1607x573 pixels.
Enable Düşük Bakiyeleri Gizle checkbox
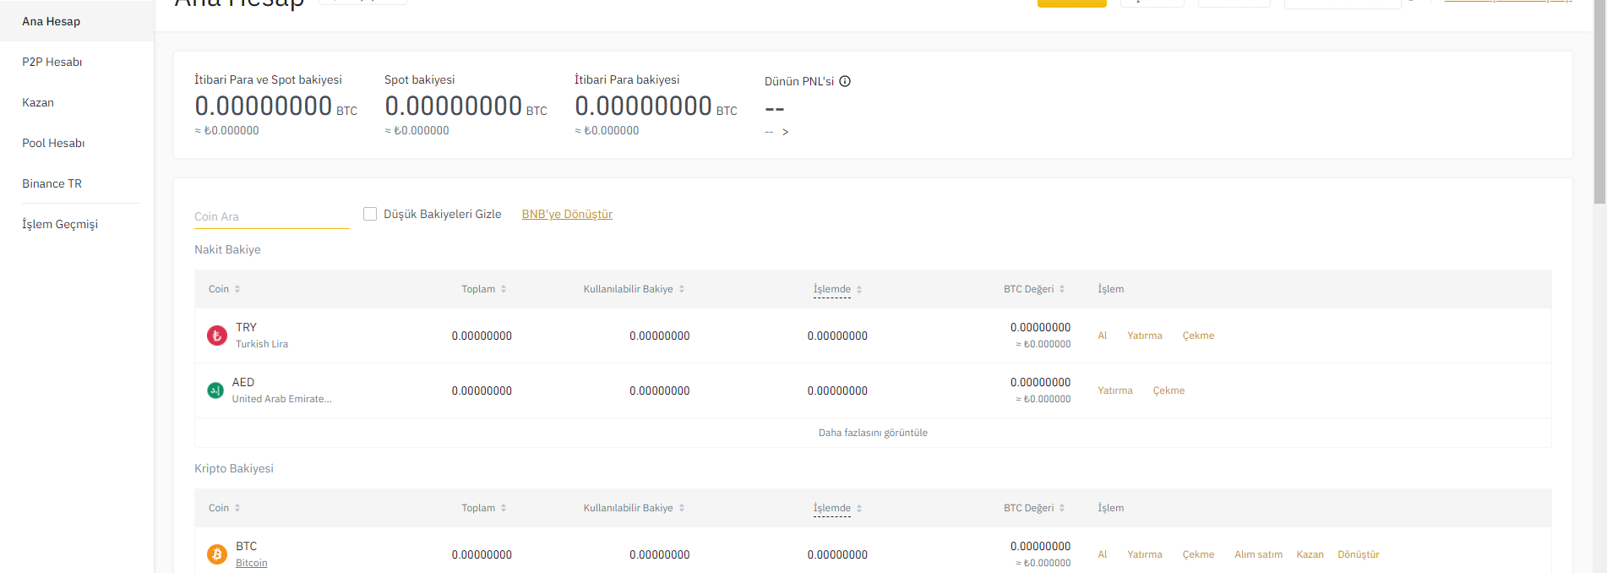tap(370, 214)
